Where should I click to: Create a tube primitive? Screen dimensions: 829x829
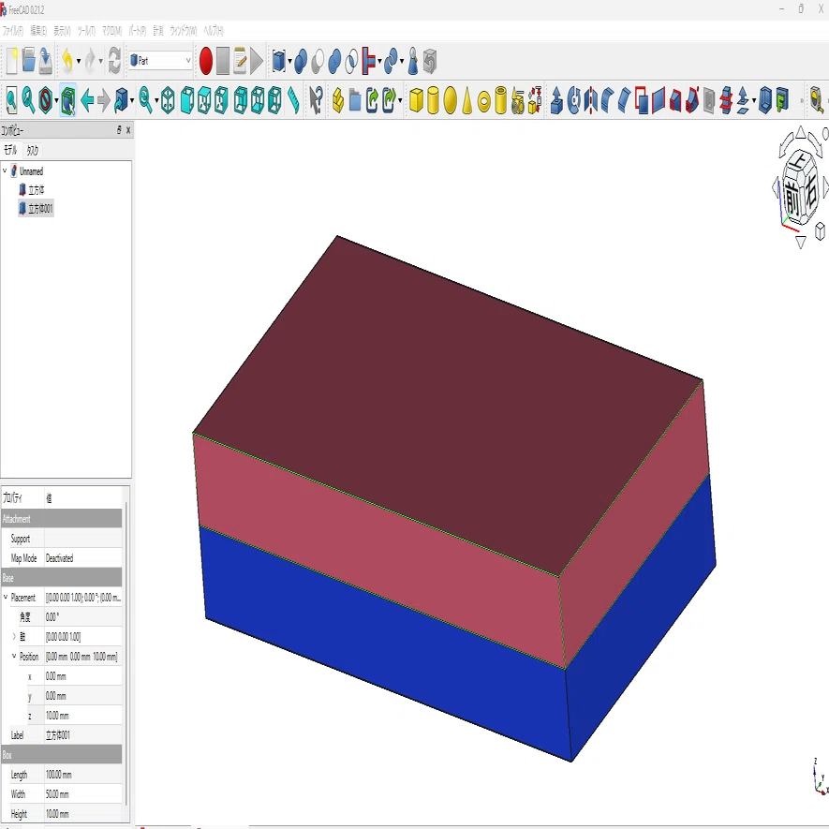pyautogui.click(x=500, y=100)
